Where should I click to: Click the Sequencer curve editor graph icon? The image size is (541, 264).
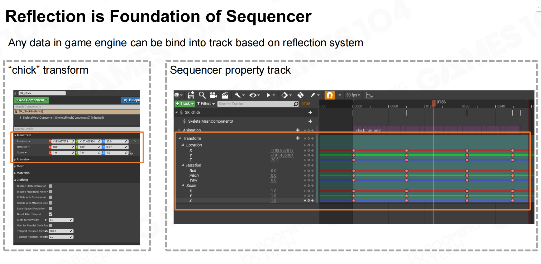pos(370,95)
